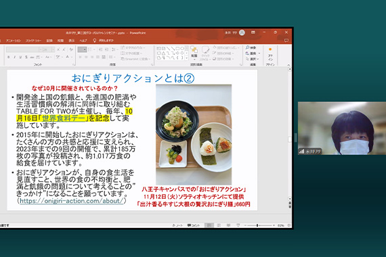This screenshot has width=386, height=257.
Task: Toggle Notes (ノート) pane in status bar
Action: [177, 225]
